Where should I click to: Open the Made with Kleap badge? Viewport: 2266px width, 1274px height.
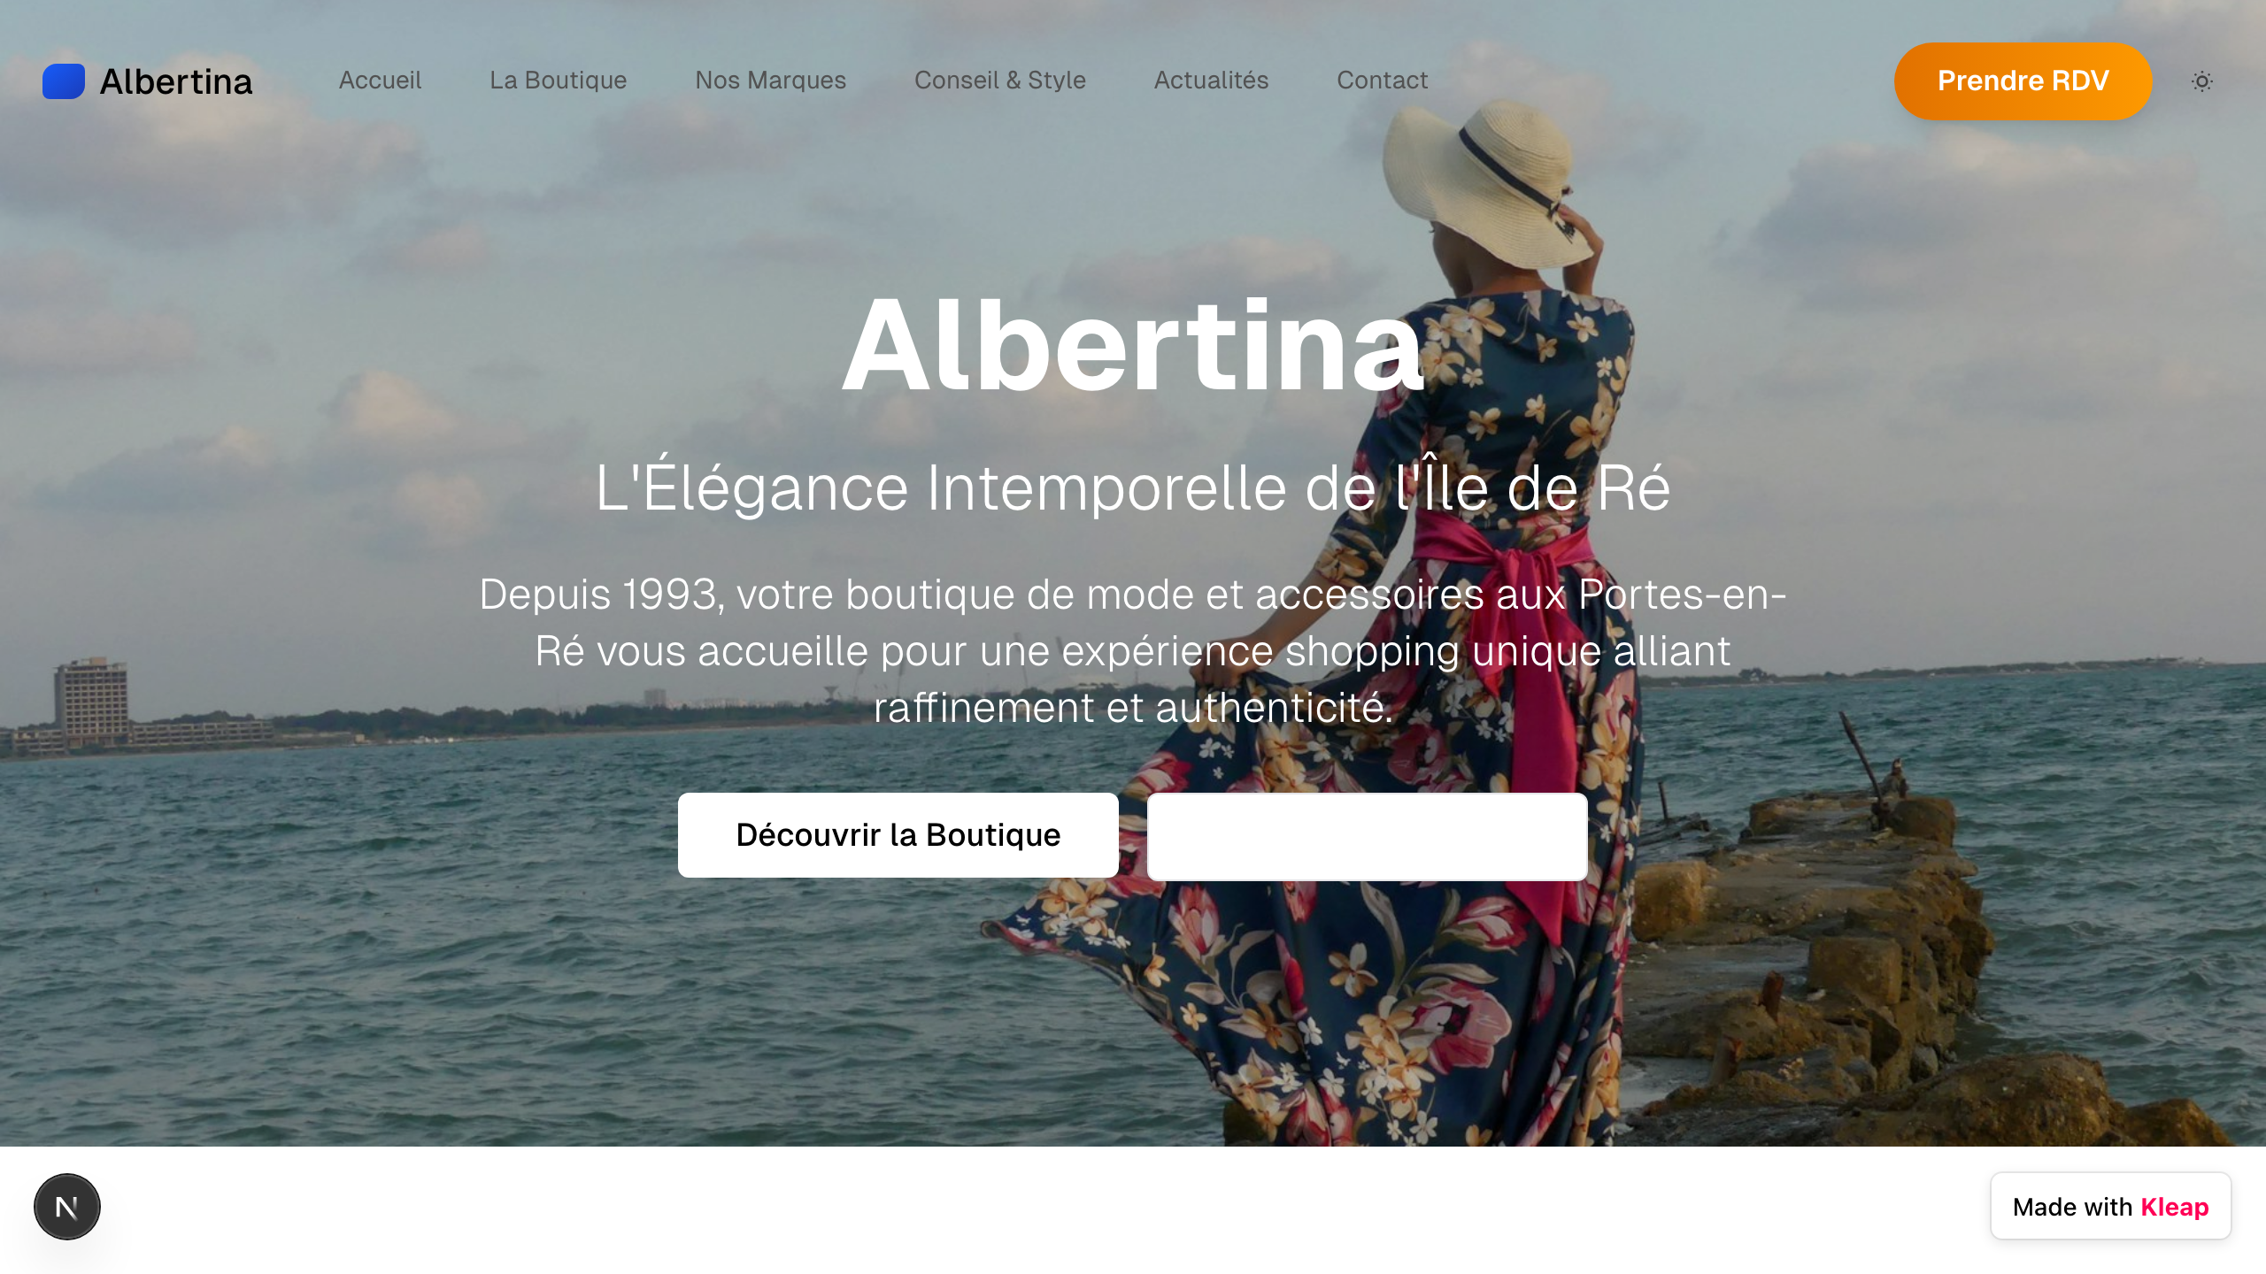(2111, 1207)
